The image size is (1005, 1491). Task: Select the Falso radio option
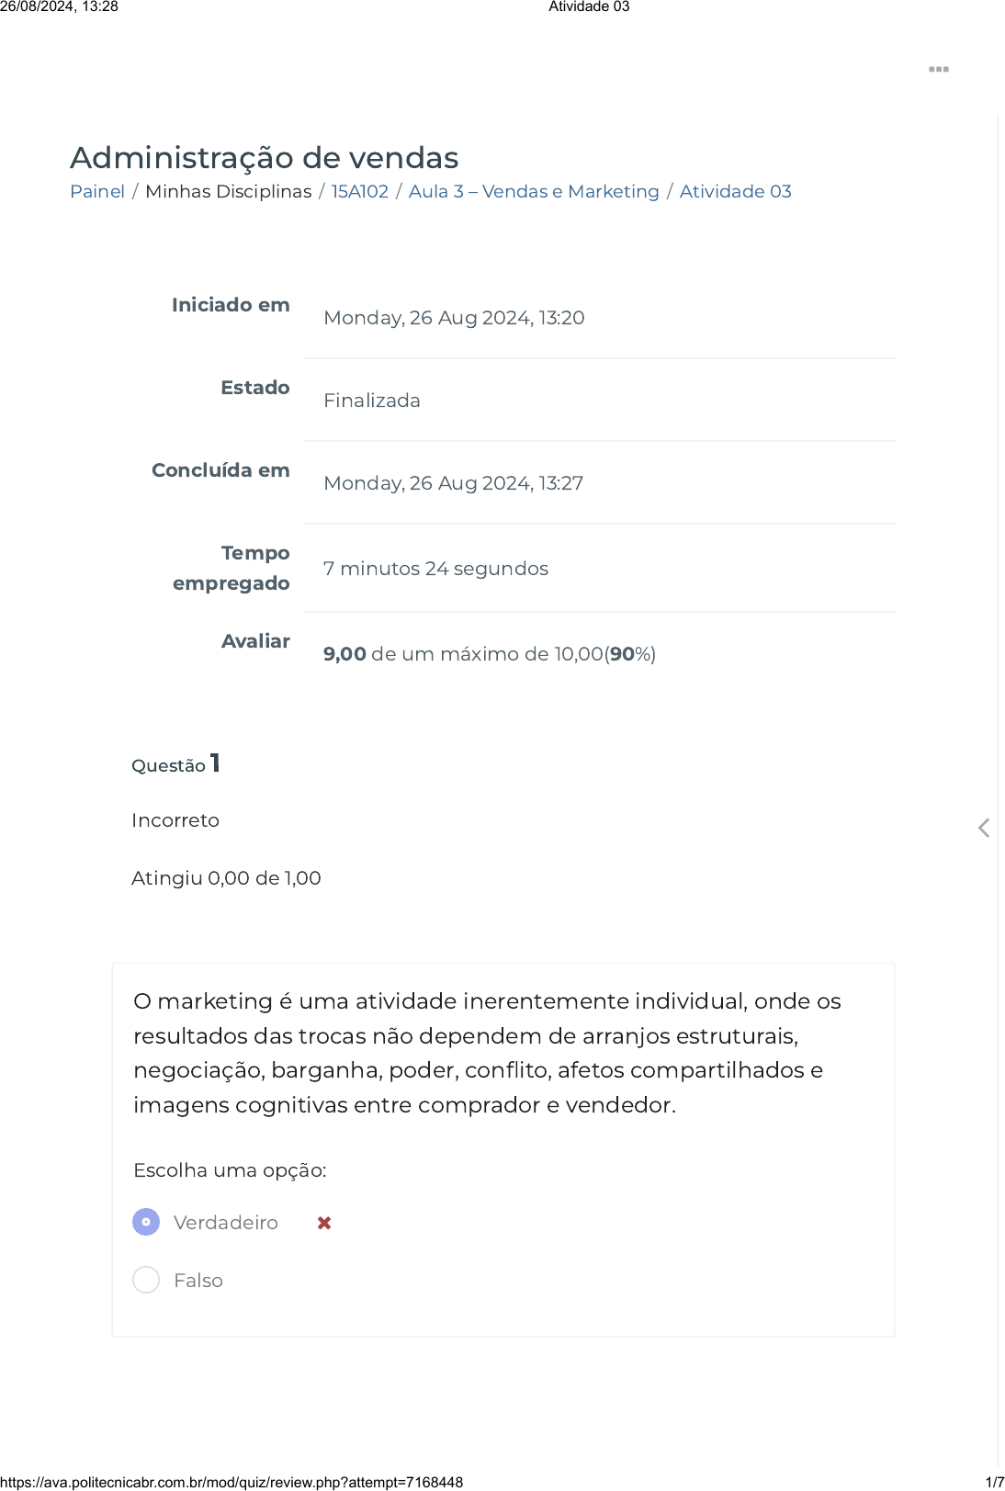point(146,1280)
